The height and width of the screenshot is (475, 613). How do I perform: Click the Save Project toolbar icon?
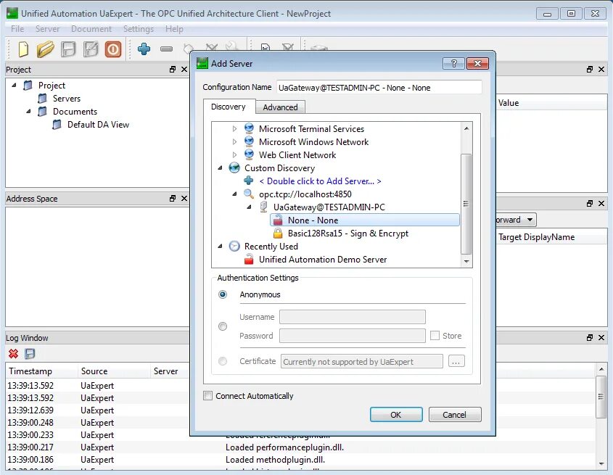click(x=68, y=49)
